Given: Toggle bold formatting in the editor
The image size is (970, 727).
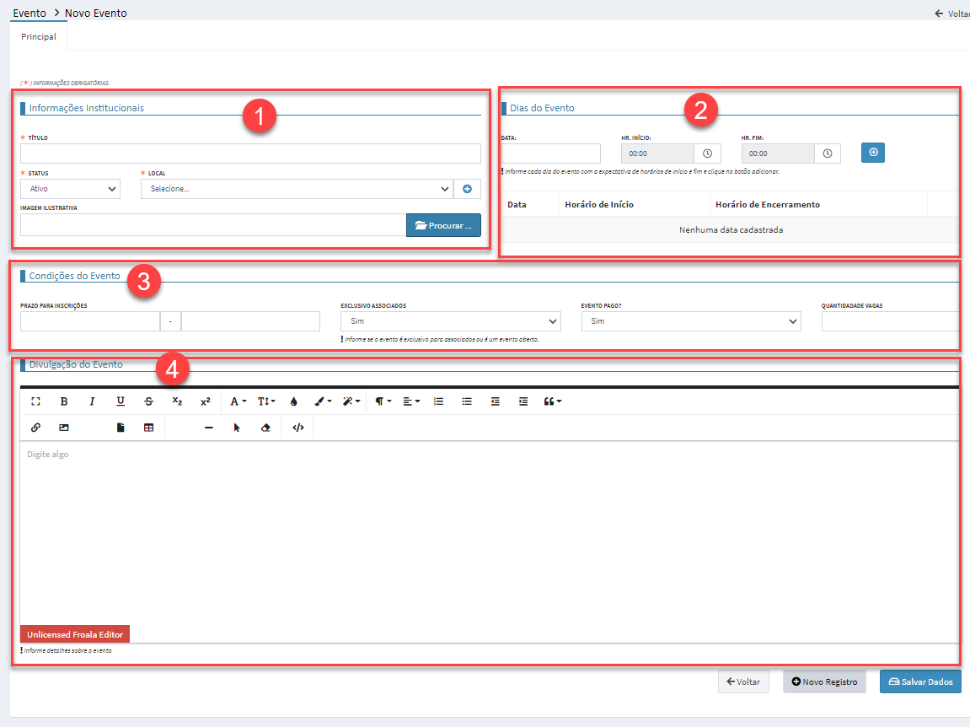Looking at the screenshot, I should tap(64, 401).
